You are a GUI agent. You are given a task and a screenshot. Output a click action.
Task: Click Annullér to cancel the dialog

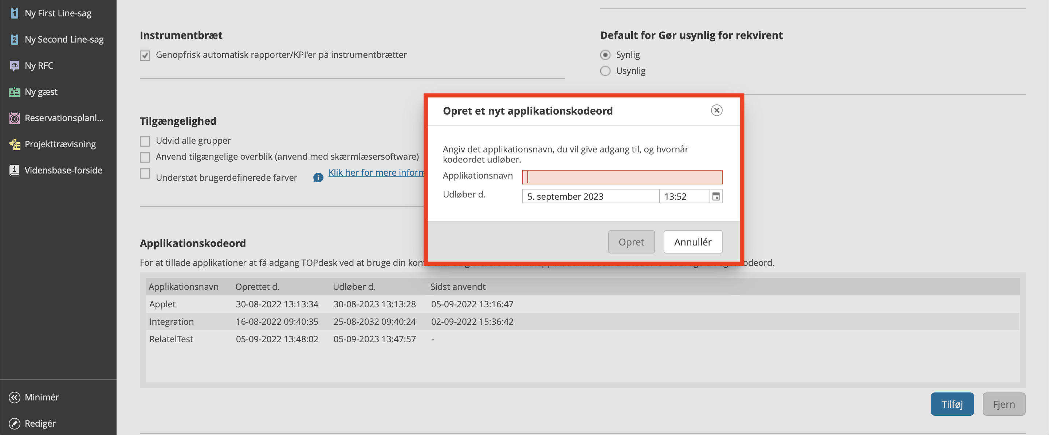click(692, 242)
